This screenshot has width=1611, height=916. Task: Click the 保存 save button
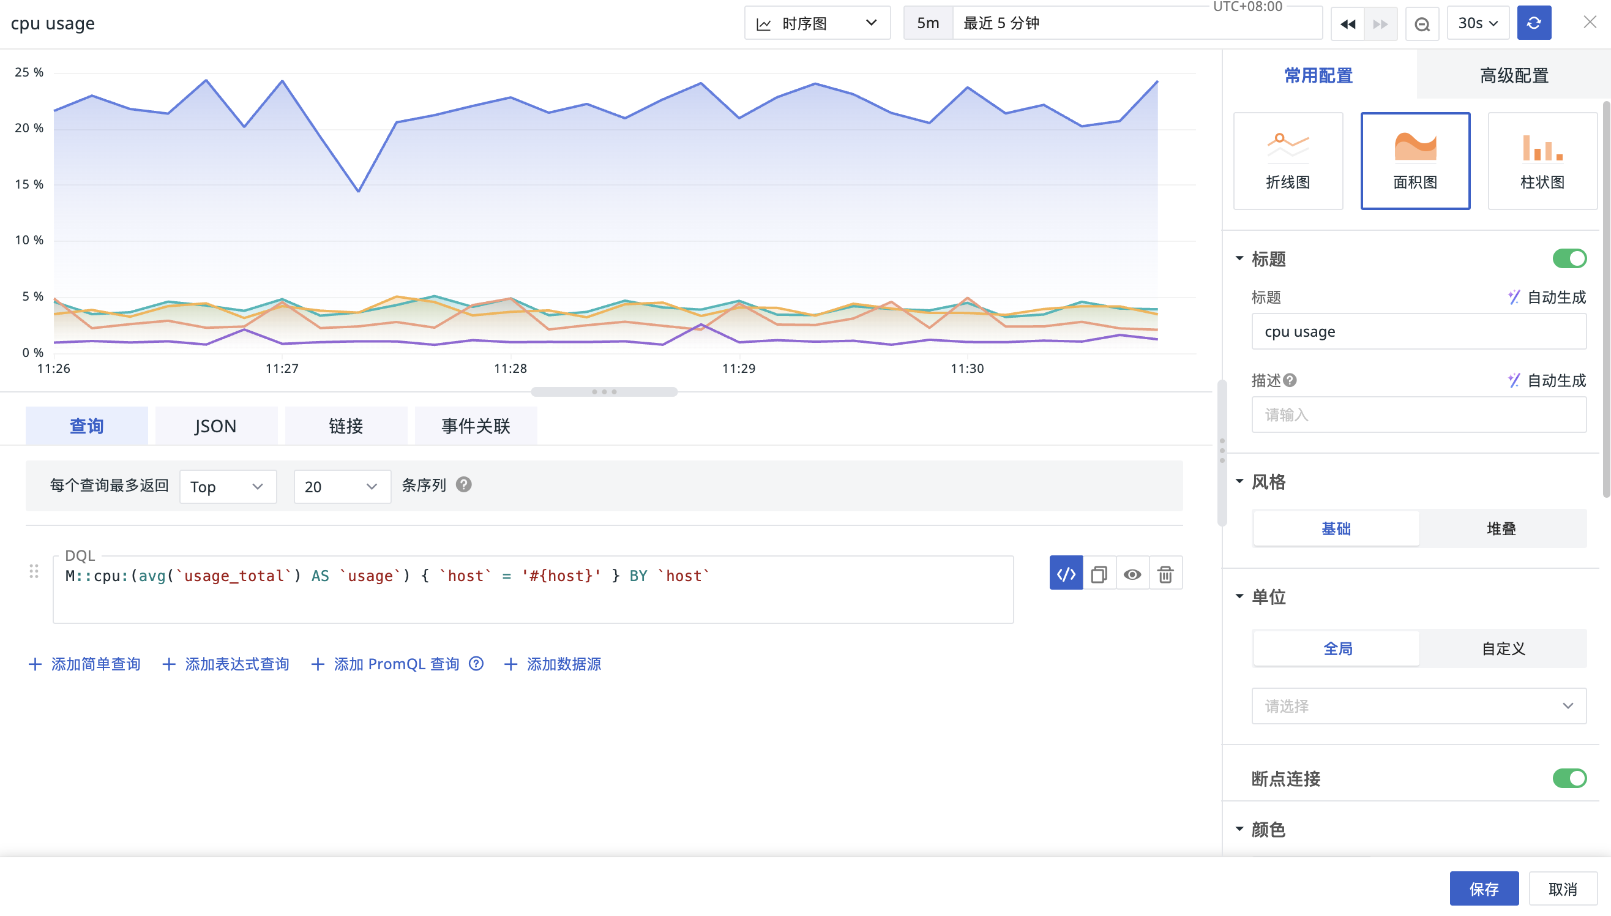pyautogui.click(x=1483, y=888)
